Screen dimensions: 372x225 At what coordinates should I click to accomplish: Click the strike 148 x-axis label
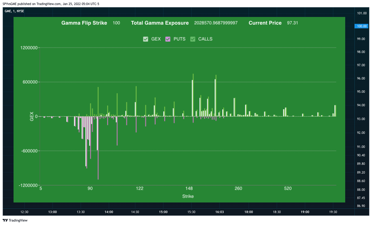189,188
